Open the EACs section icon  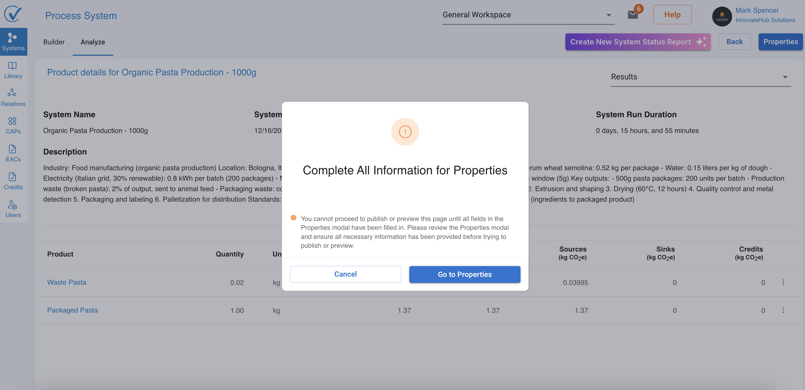13,153
